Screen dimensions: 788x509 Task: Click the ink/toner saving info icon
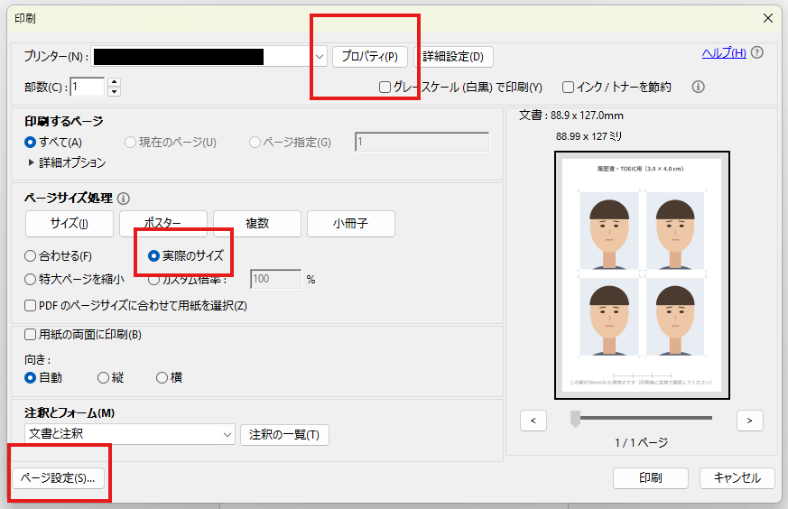tap(698, 87)
